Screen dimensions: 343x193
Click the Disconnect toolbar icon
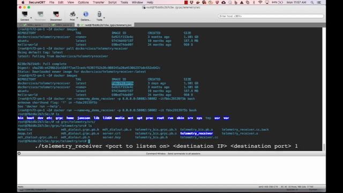click(56, 14)
